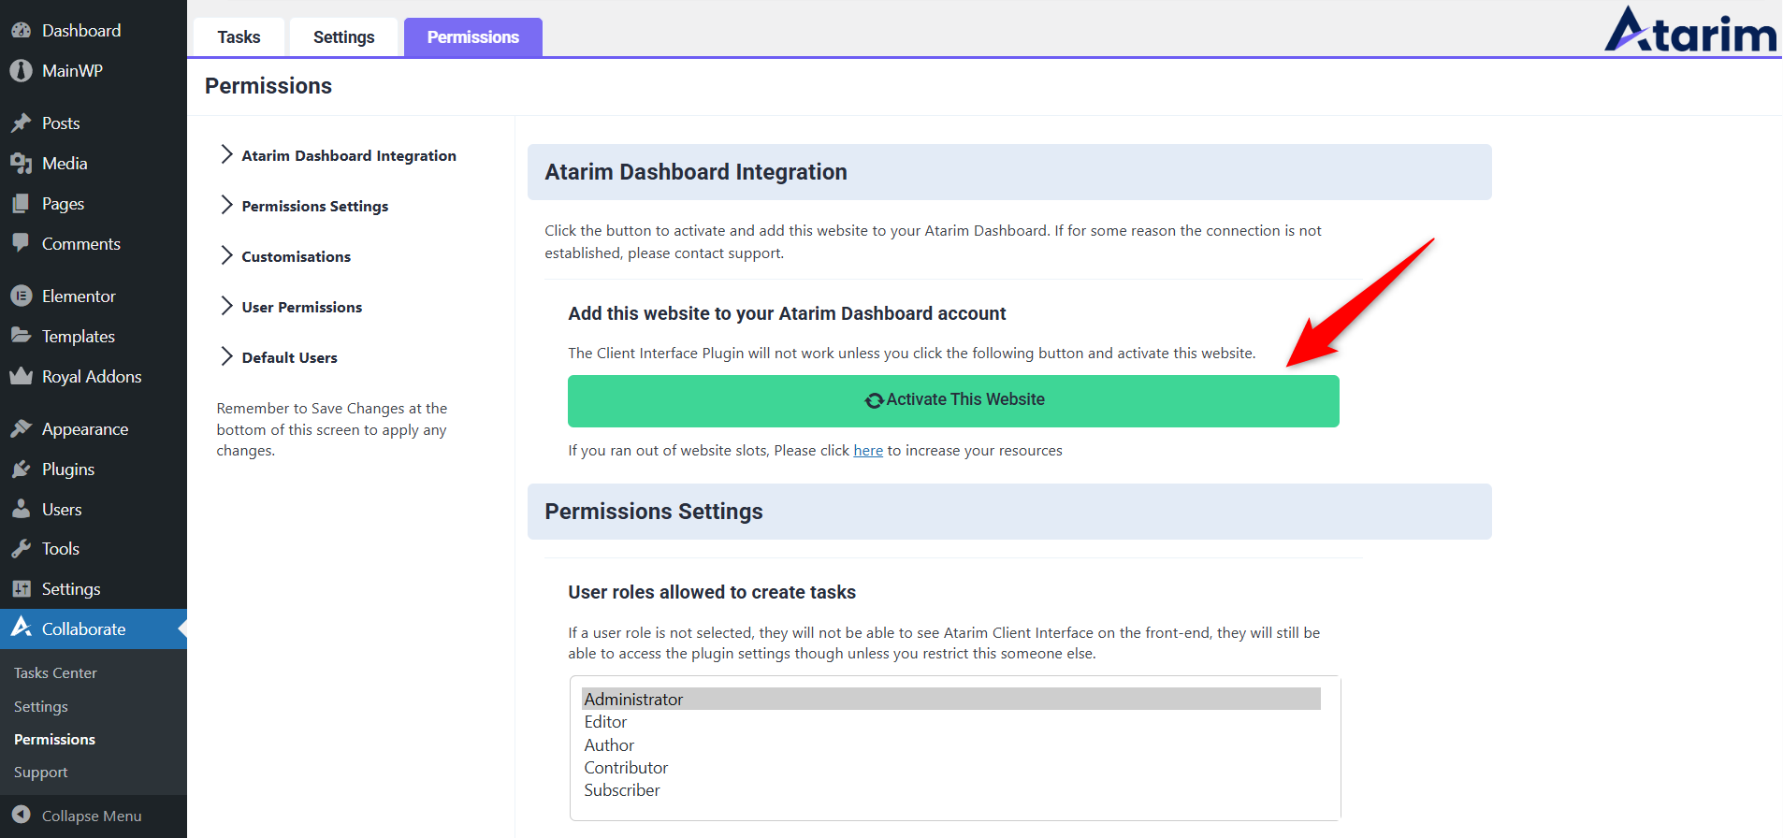Select Subscriber in the roles list
The width and height of the screenshot is (1783, 838).
951,790
